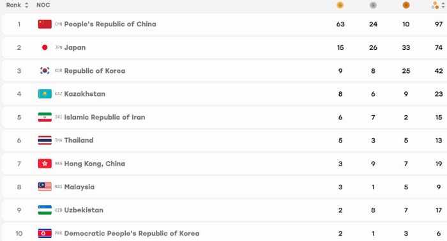
Task: Click the Kazakhstan flag icon
Action: pos(45,94)
